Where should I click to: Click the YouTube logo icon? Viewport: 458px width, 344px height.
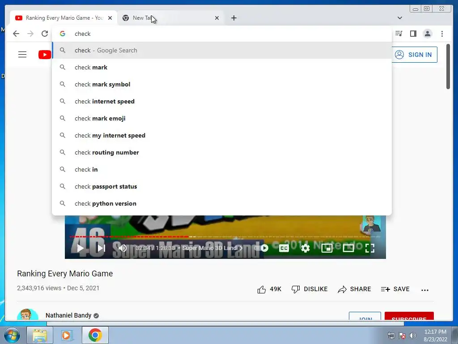tap(45, 54)
